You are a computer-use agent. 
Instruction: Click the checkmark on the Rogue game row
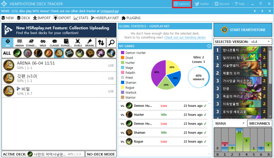click(205, 141)
